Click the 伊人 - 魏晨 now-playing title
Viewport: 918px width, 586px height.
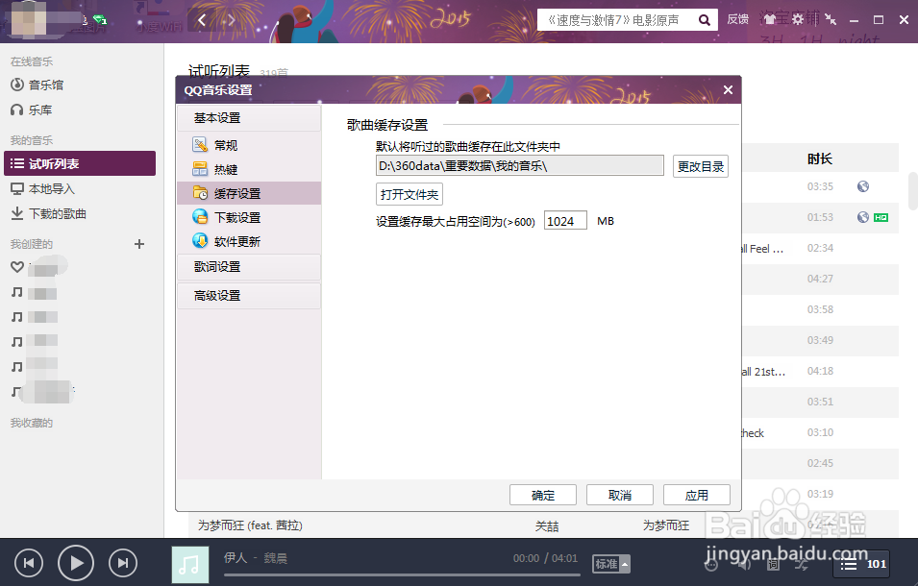click(256, 558)
